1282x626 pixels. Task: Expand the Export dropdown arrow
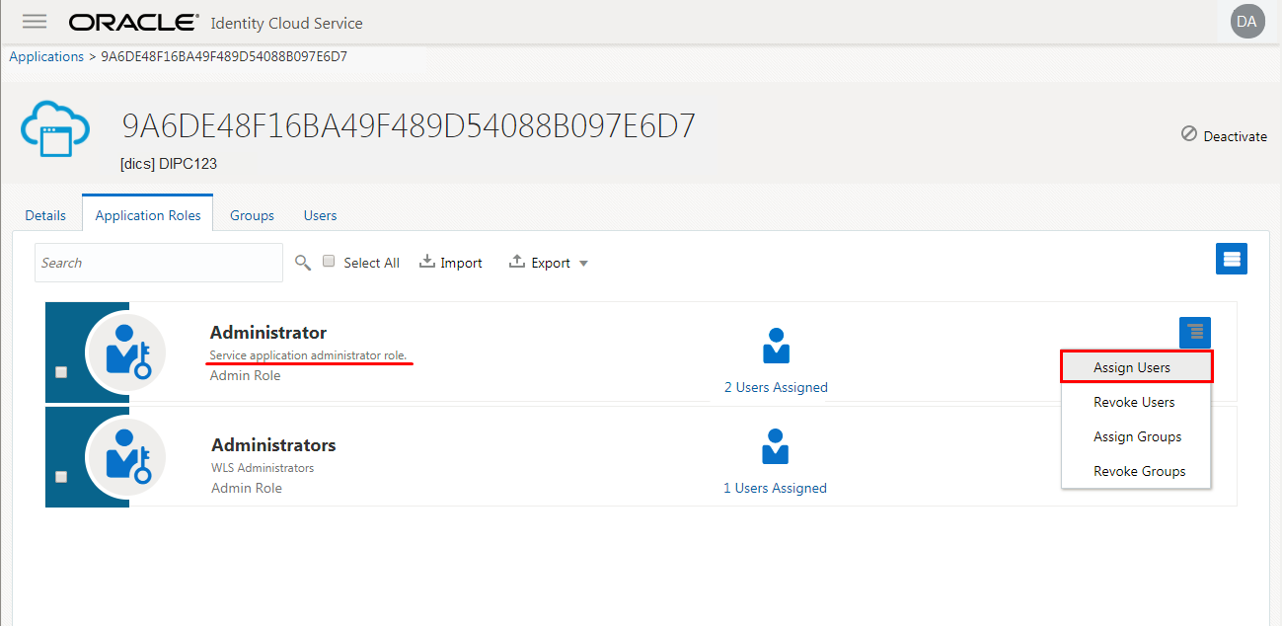(583, 264)
